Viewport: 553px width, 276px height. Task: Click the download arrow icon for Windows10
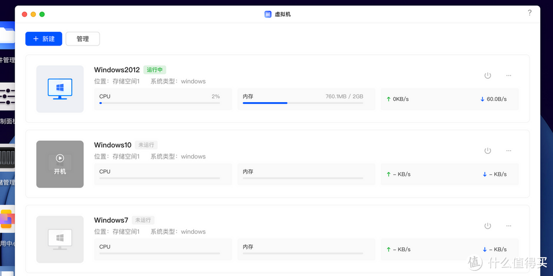pos(484,174)
